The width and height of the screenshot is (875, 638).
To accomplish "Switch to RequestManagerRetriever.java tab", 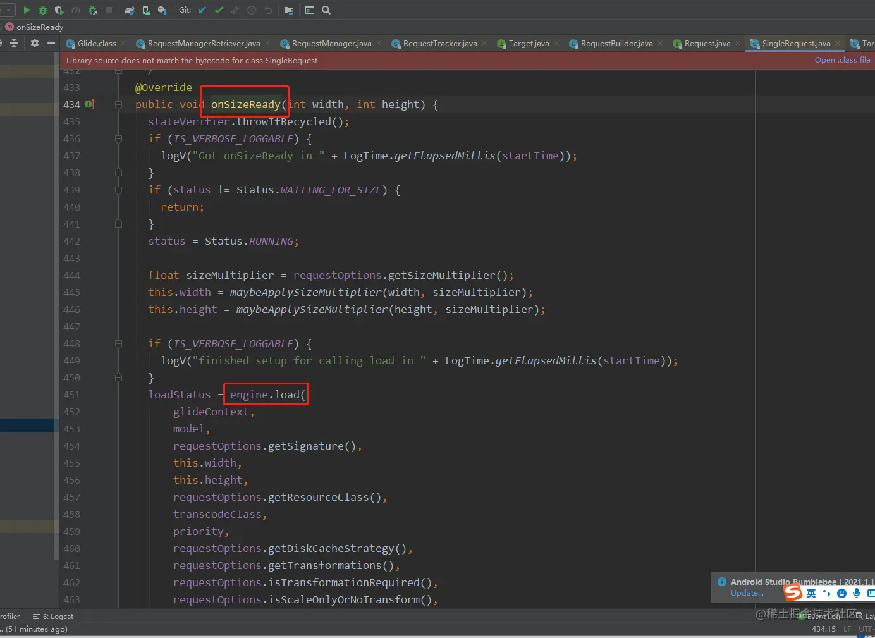I will pos(204,43).
